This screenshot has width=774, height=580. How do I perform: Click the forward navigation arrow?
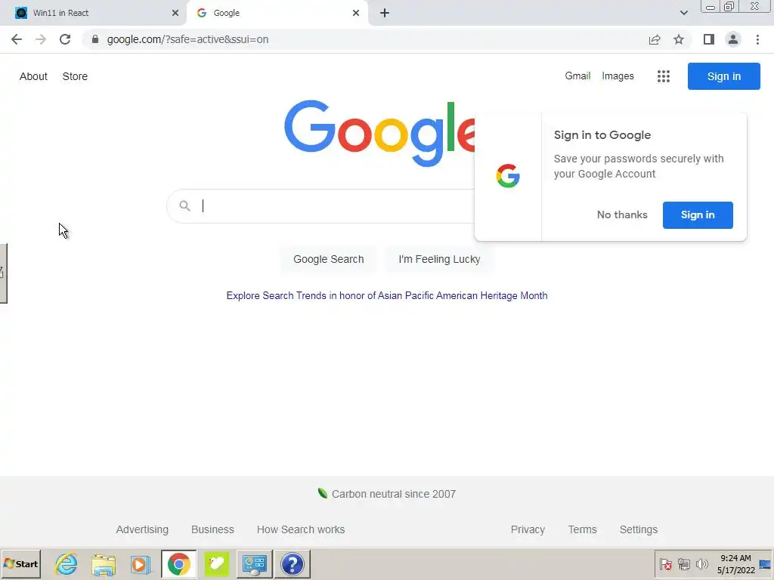pos(41,39)
